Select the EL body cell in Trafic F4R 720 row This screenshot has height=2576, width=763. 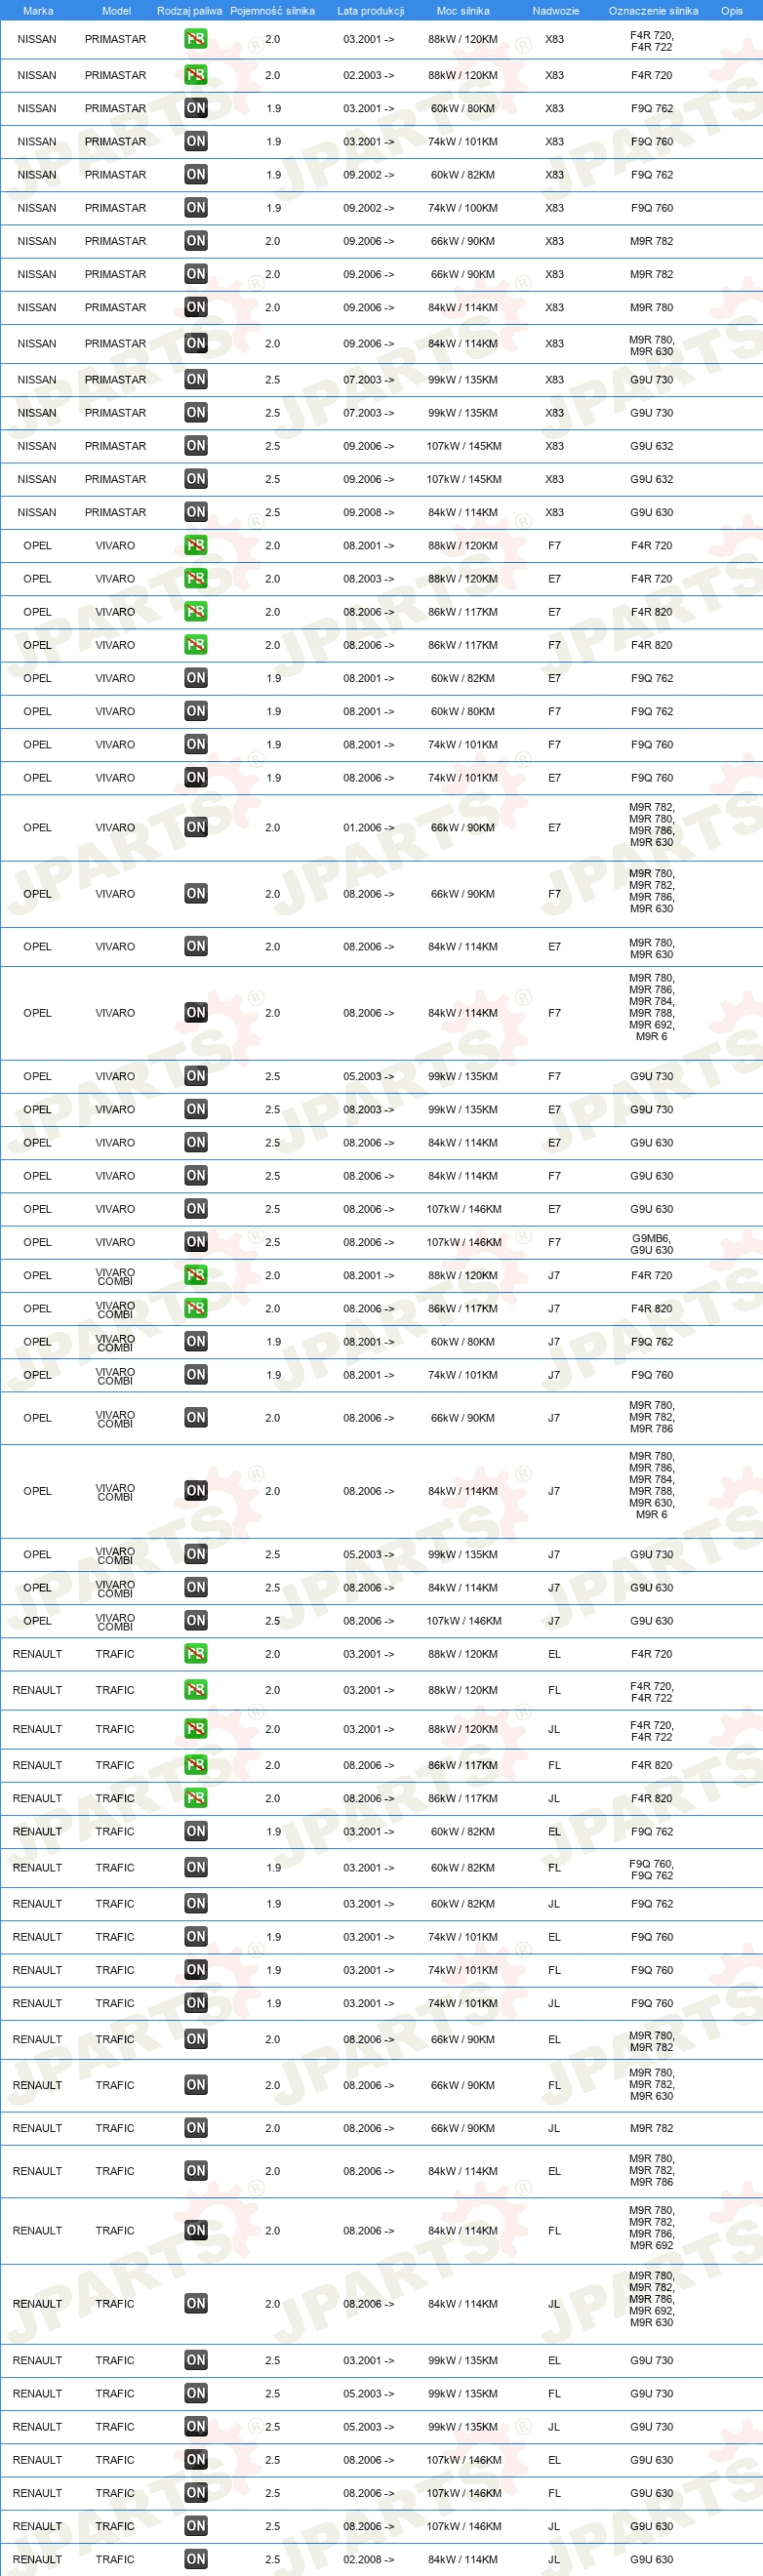[555, 1654]
